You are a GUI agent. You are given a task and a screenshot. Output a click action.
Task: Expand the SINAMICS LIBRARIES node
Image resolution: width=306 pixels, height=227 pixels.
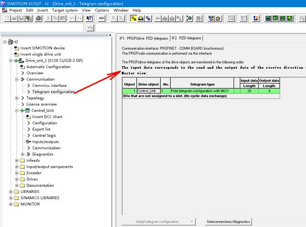[x=10, y=198]
